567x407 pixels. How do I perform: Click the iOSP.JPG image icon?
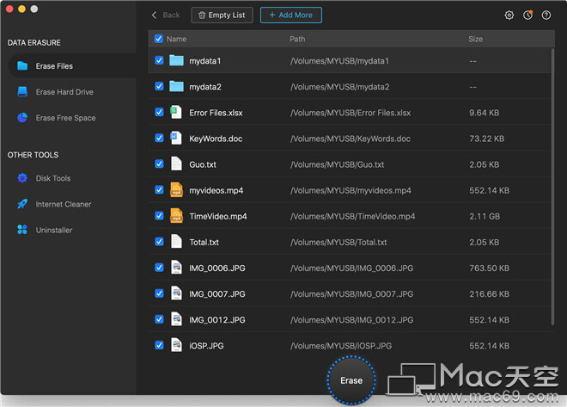click(x=176, y=345)
